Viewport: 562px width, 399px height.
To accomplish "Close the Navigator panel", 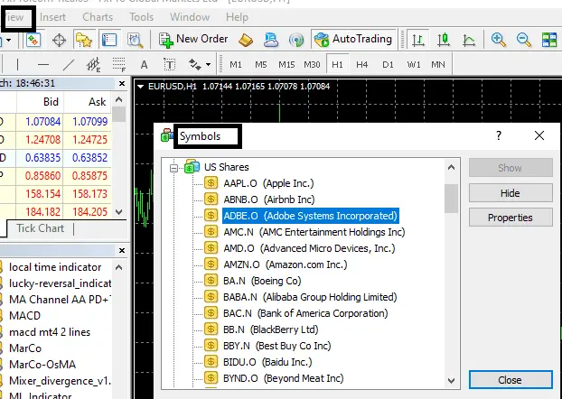I will tap(122, 250).
